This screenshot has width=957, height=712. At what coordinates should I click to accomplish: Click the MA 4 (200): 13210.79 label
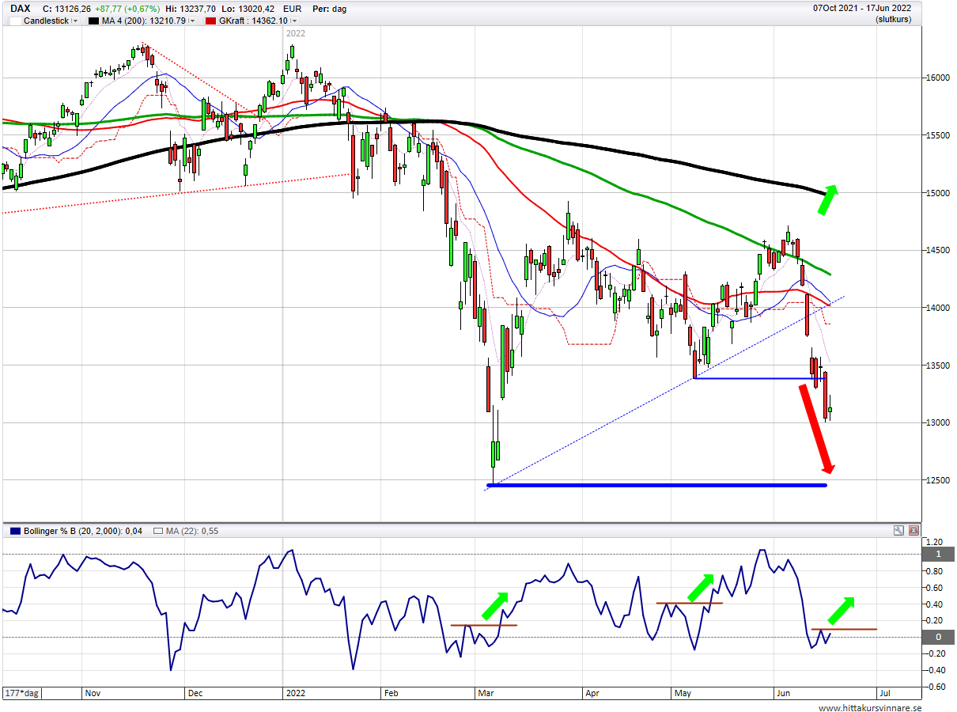coord(146,21)
